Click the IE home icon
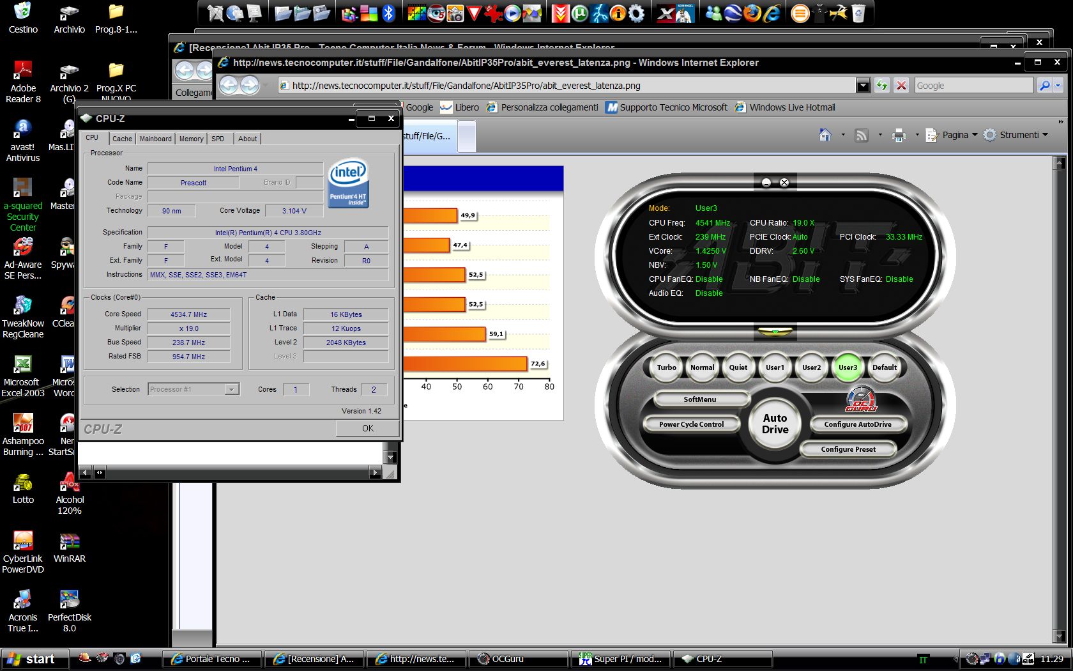The width and height of the screenshot is (1073, 671). [x=825, y=135]
